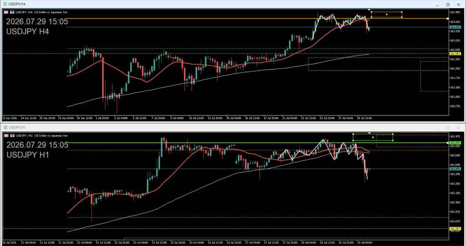Click the large 'USDJPY H4' text label on the chart
466x246 pixels.
(27, 31)
